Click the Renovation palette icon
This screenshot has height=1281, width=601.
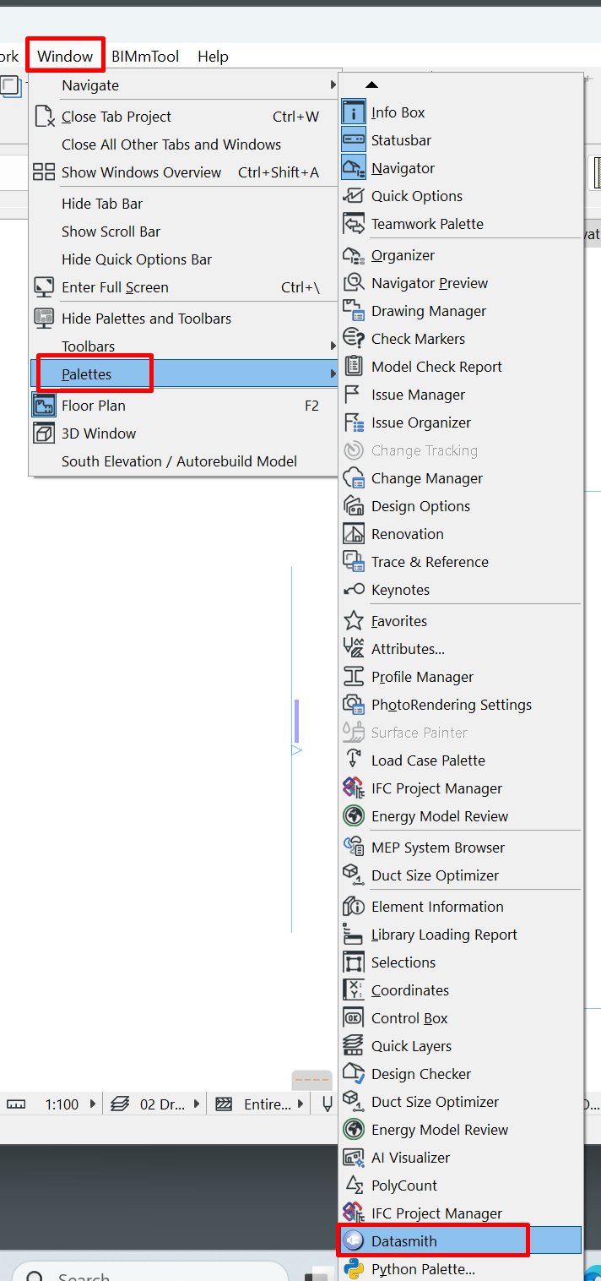354,533
